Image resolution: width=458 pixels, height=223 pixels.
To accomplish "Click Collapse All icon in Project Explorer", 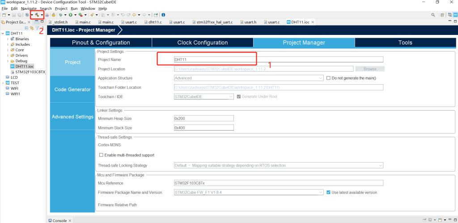I will click(26, 28).
